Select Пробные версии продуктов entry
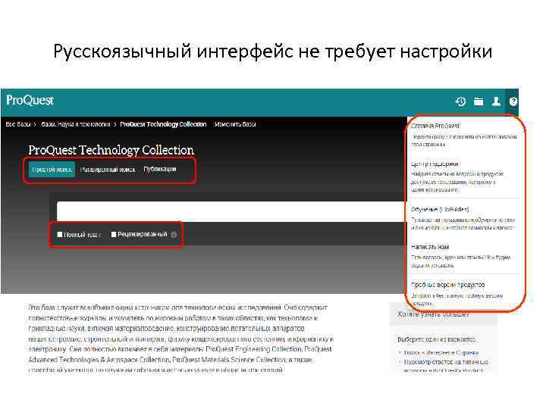Screen dimensions: 546x409 point(448,285)
